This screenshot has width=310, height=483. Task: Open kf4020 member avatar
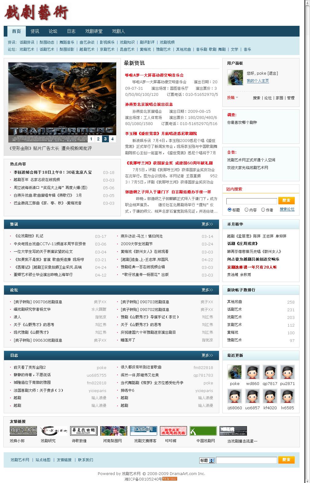click(x=270, y=396)
